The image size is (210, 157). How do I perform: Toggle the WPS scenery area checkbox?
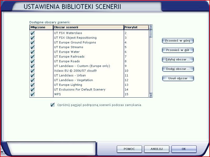pyautogui.click(x=33, y=94)
